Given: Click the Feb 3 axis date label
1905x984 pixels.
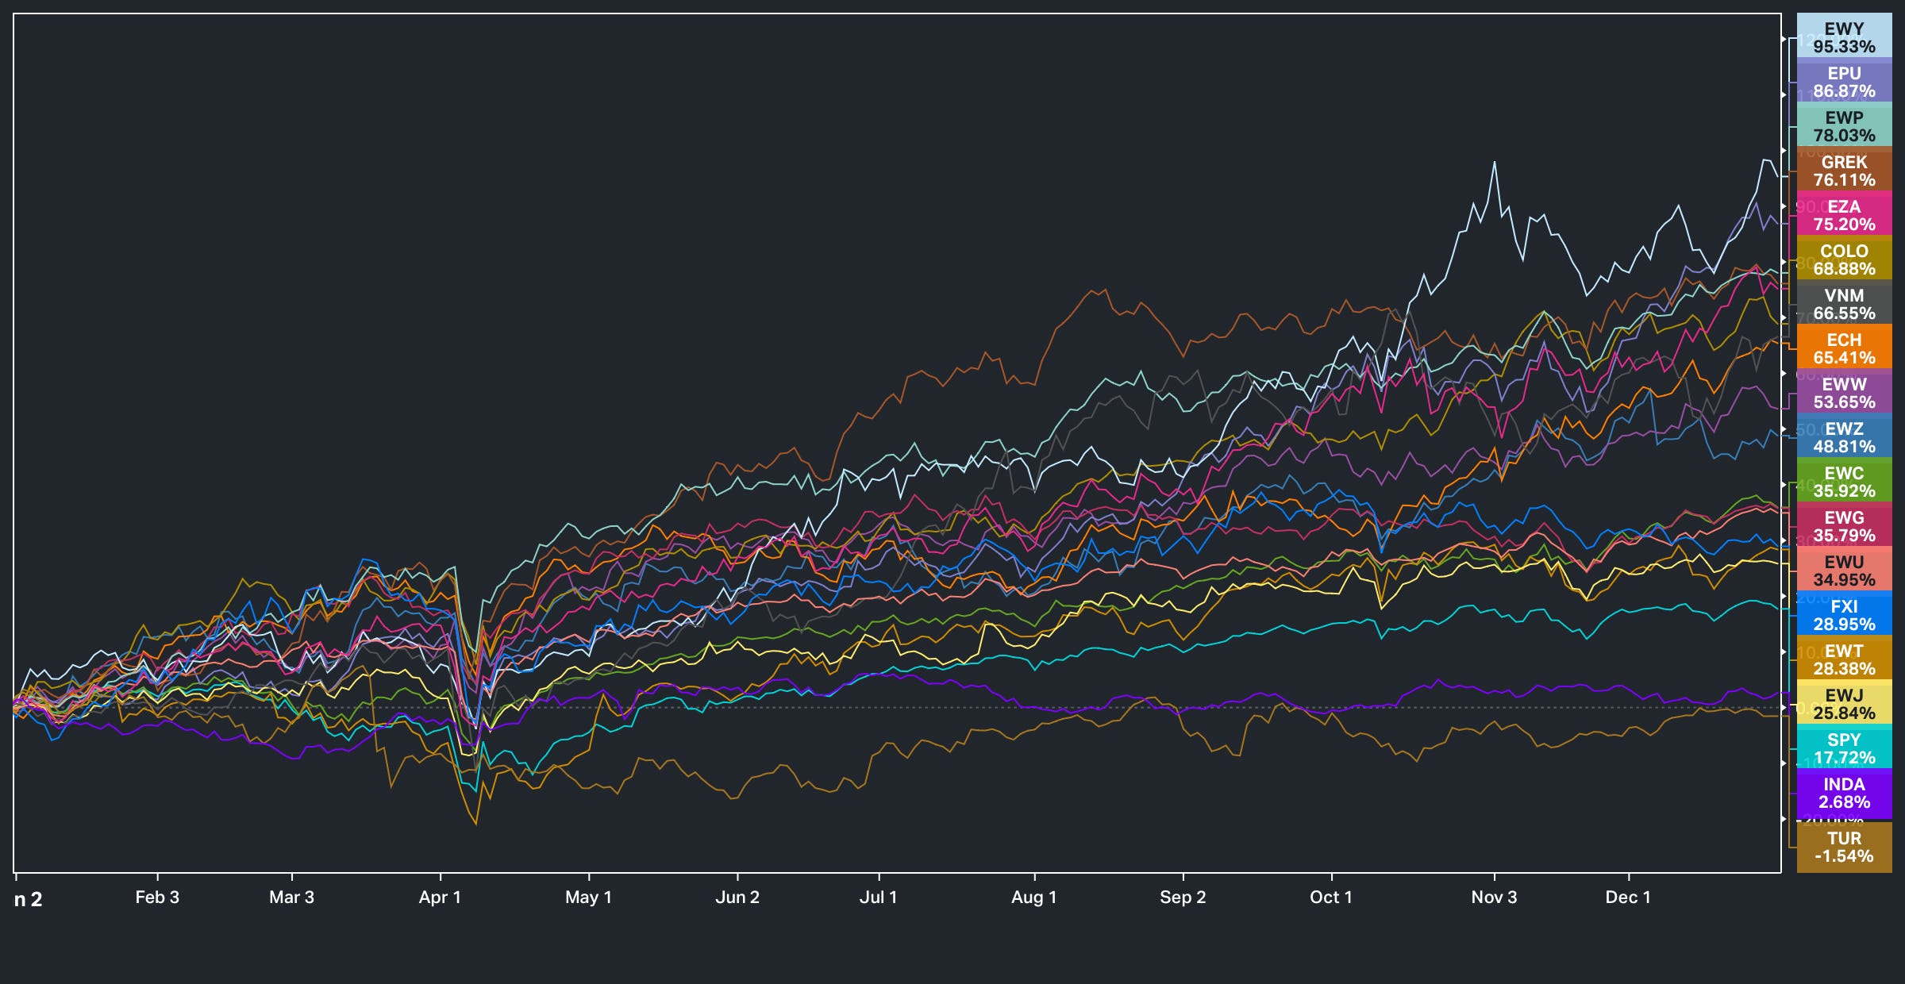Looking at the screenshot, I should 157,897.
